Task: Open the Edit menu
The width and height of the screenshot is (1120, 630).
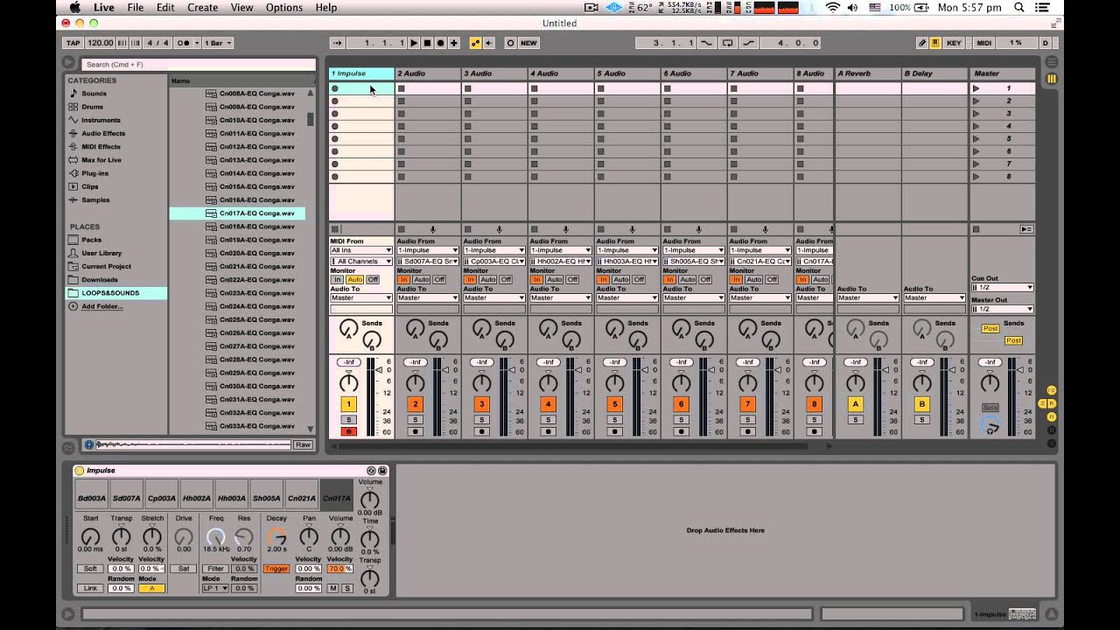Action: click(165, 8)
